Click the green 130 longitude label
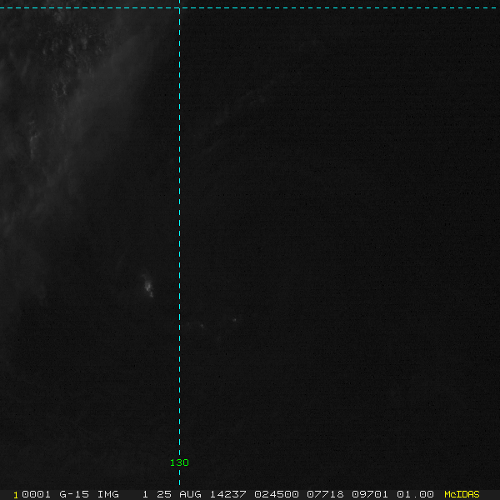Image resolution: width=500 pixels, height=500 pixels. click(179, 462)
